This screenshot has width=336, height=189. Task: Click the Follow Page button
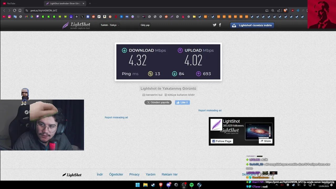(222, 141)
